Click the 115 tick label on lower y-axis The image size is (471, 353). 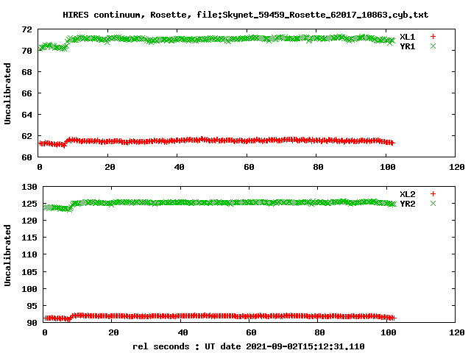[x=29, y=238]
